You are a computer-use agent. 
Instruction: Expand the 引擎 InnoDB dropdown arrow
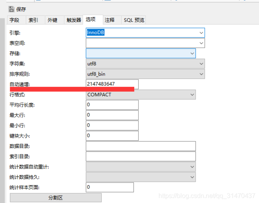(x=201, y=32)
